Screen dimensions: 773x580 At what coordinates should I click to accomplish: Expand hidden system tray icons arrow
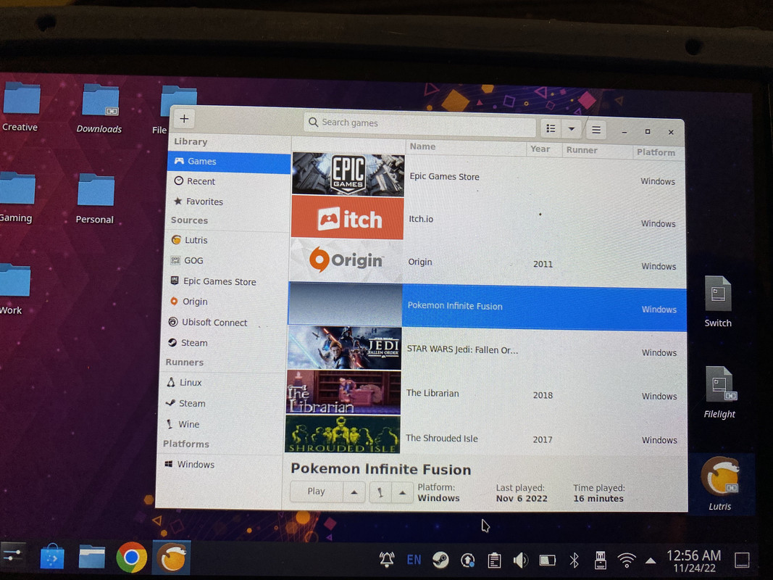coord(651,560)
